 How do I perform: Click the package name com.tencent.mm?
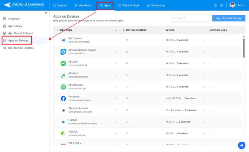coord(77,135)
